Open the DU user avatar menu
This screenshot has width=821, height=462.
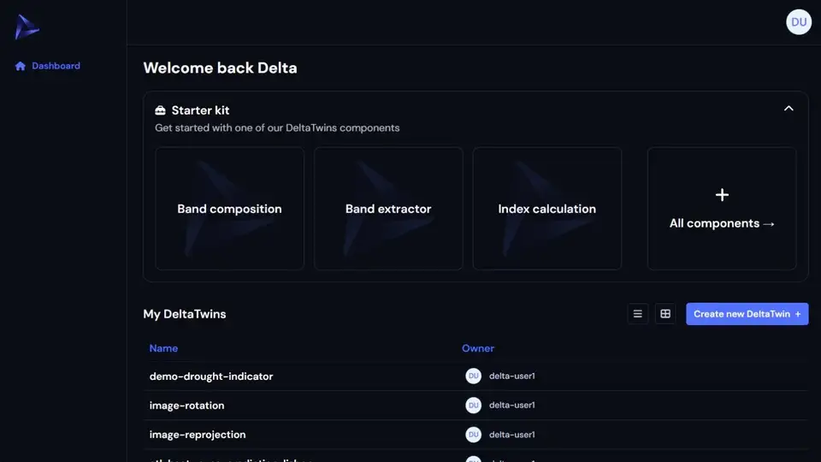pos(799,22)
